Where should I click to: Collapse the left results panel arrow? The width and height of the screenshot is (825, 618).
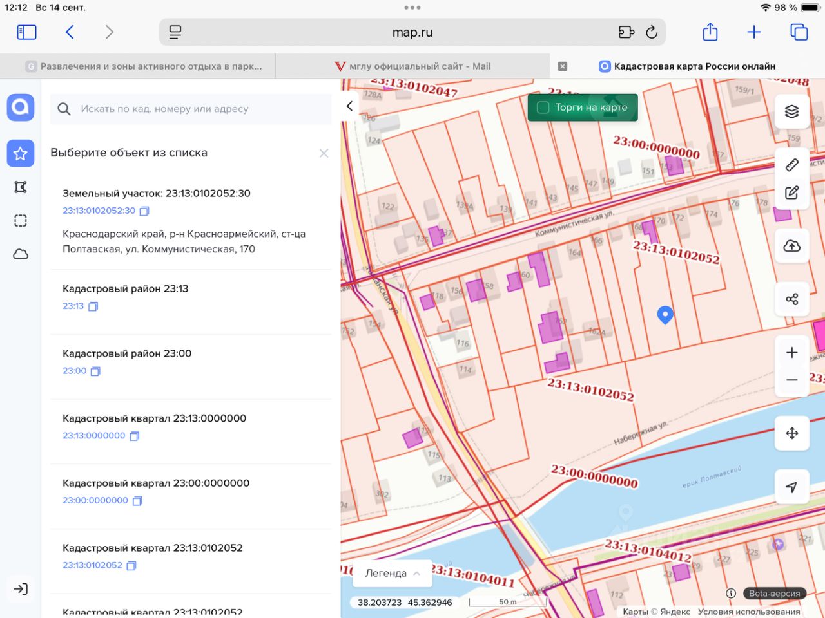pos(349,106)
